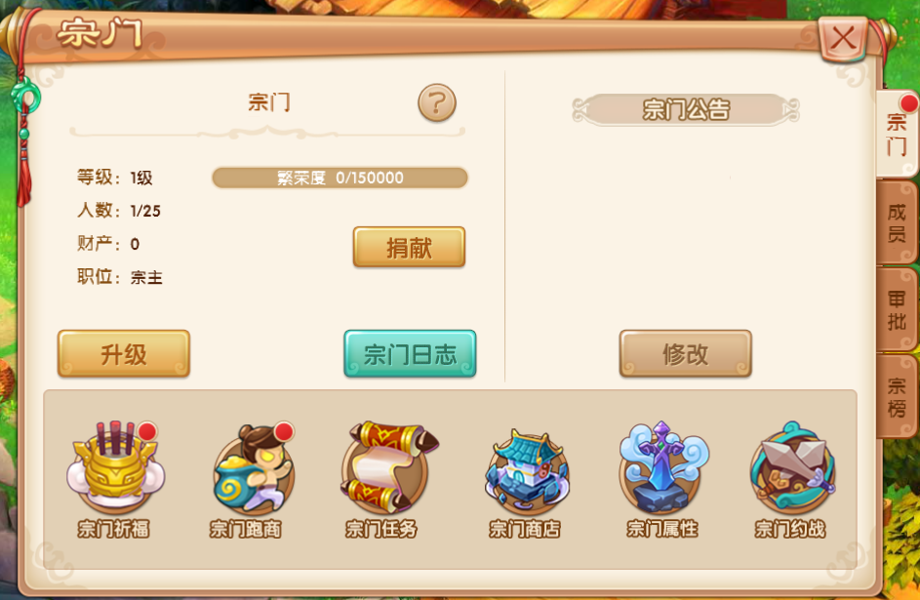
Task: Open the 宗门日志 log button
Action: pyautogui.click(x=410, y=354)
